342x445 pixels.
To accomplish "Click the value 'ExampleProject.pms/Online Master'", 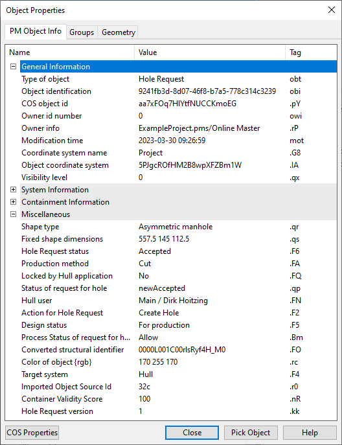I will [199, 128].
